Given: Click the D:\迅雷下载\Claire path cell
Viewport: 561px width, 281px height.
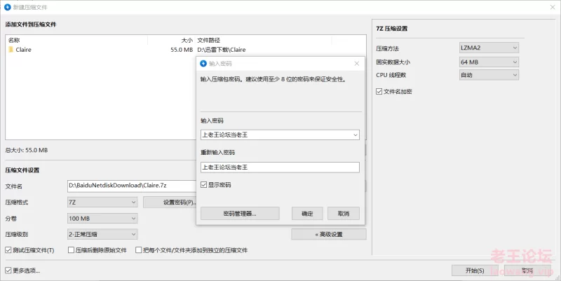Looking at the screenshot, I should tap(222, 50).
